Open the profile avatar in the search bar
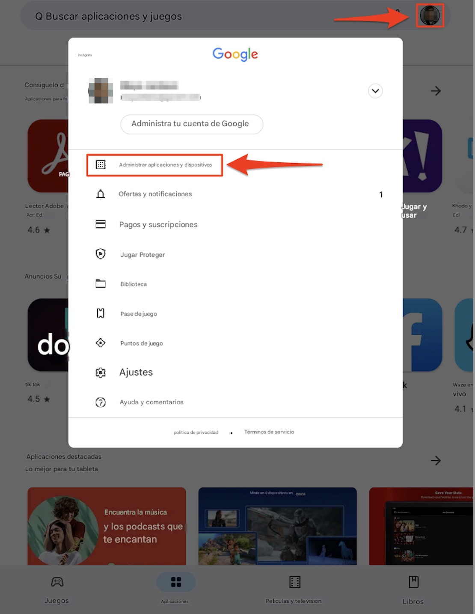475x614 pixels. point(430,16)
